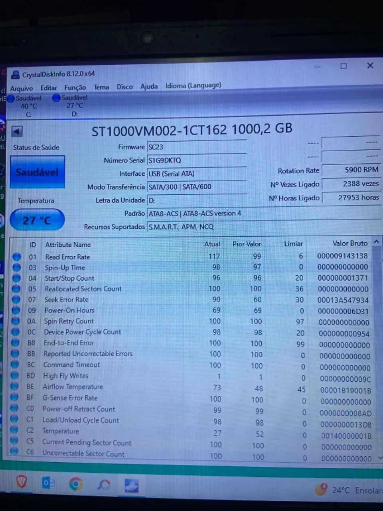Open Brave browser from the taskbar
The height and width of the screenshot is (511, 383).
[x=22, y=482]
